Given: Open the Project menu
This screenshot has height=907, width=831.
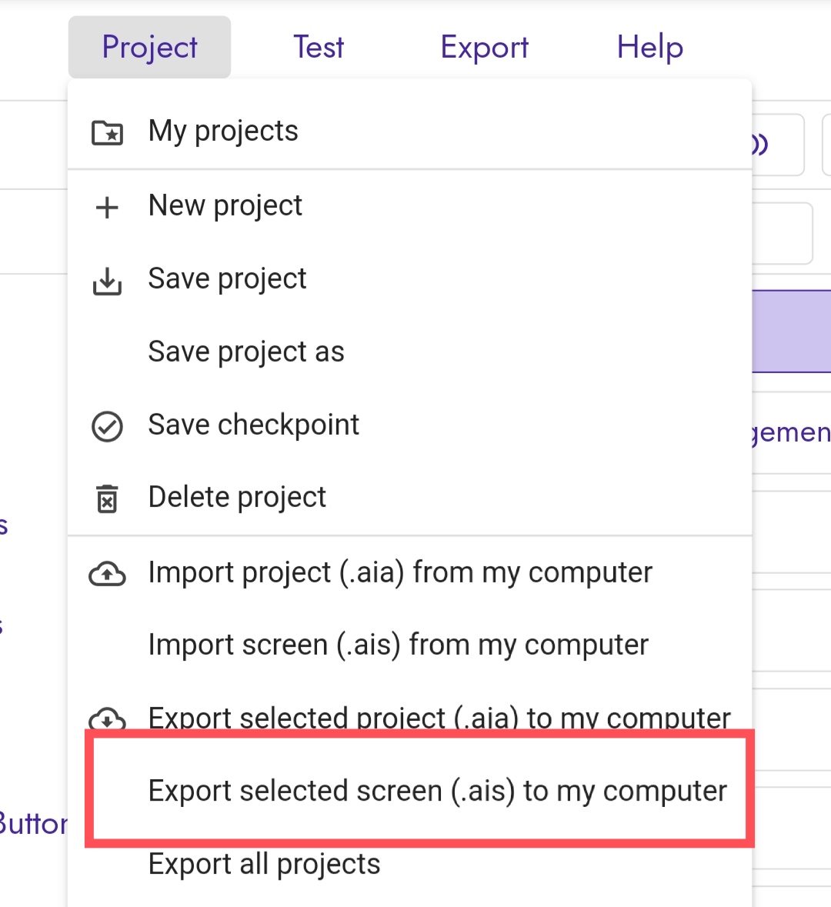Looking at the screenshot, I should [x=149, y=47].
